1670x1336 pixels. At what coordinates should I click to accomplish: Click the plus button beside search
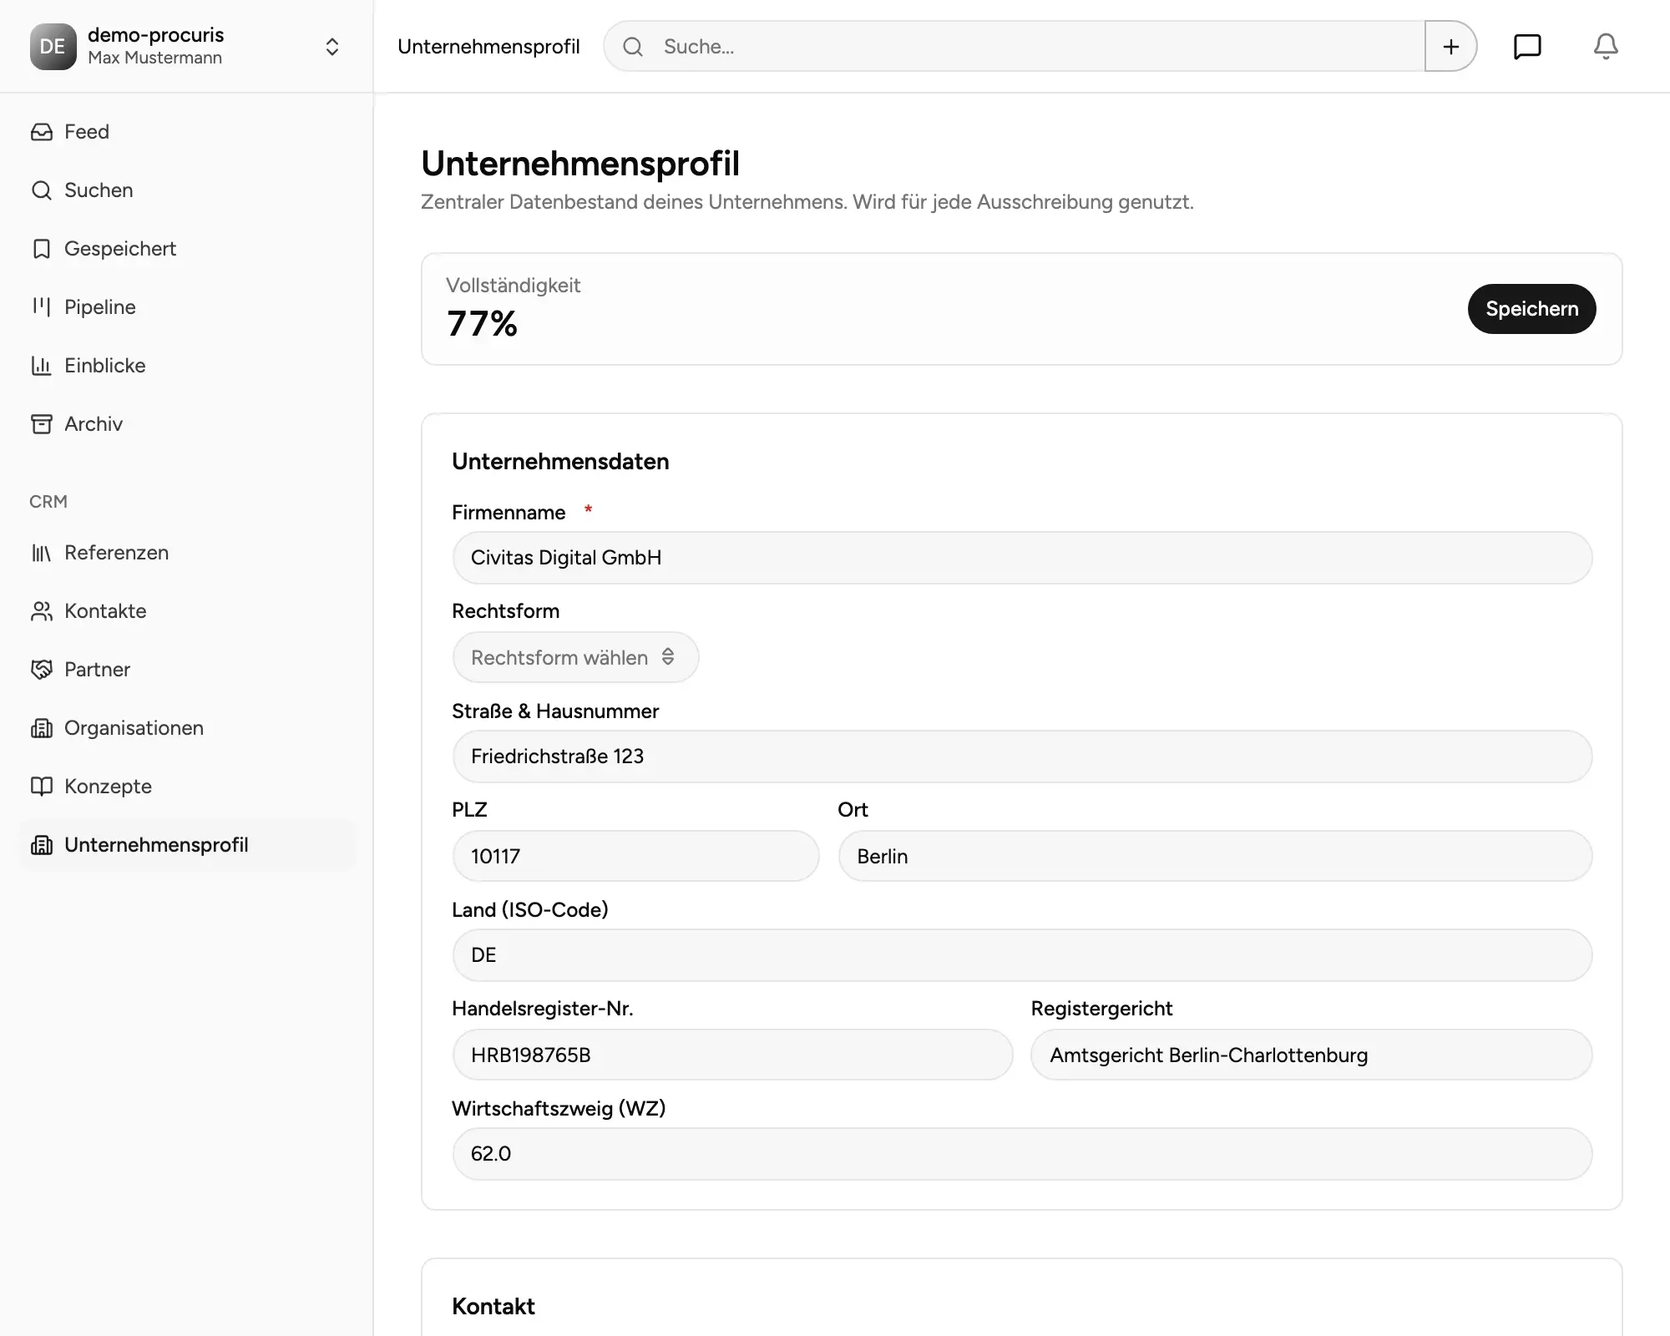1451,47
